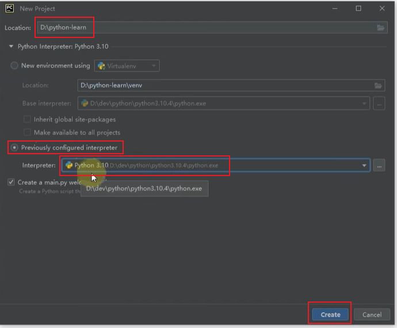Expand the Base interpreter dropdown
Viewport: 397px width, 328px height.
(364, 104)
